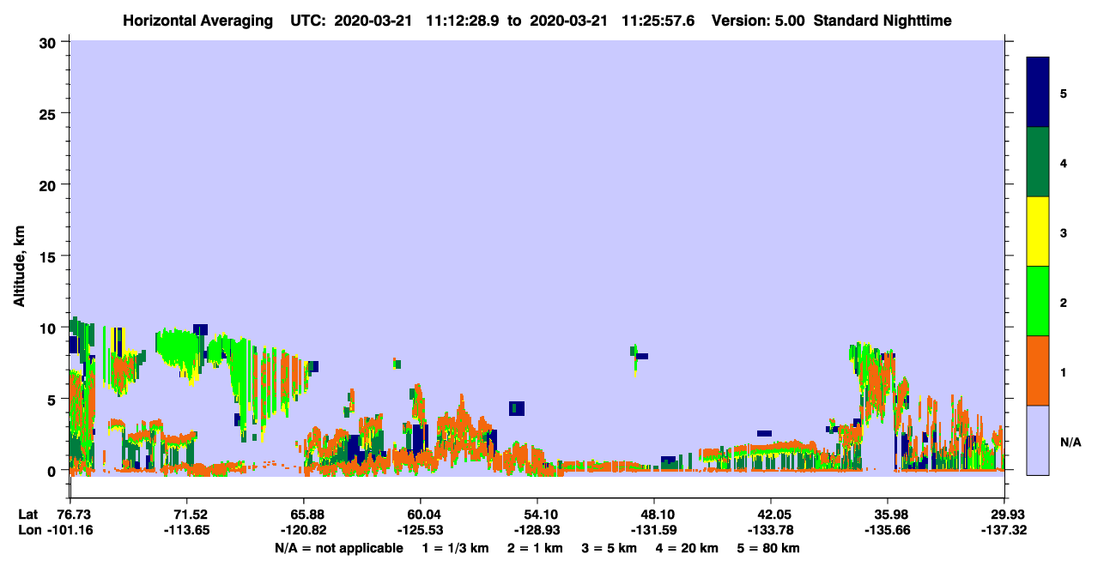Click the 'Lat' row label
The height and width of the screenshot is (572, 1116).
pos(27,514)
